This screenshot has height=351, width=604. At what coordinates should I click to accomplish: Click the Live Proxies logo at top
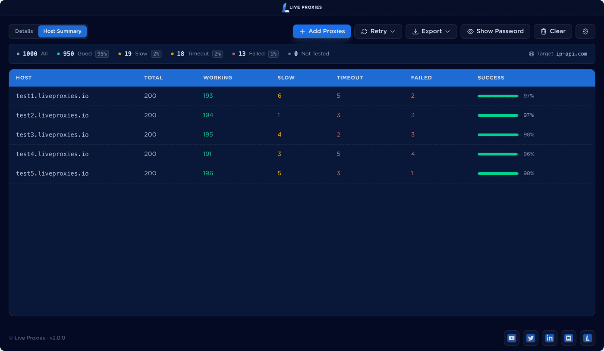302,7
